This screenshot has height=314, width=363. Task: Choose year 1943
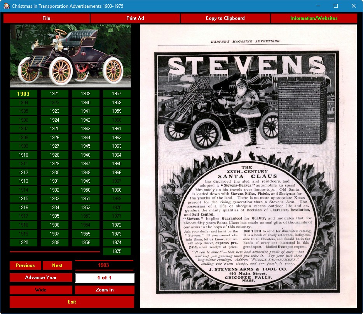coord(86,129)
